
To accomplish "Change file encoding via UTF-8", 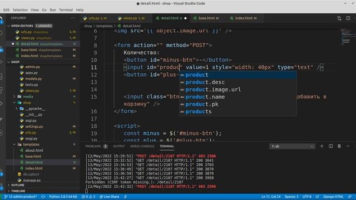I will [x=306, y=197].
